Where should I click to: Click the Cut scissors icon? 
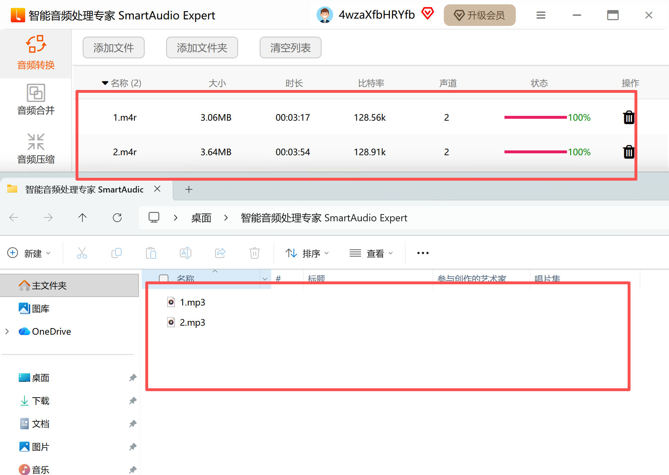pos(82,253)
